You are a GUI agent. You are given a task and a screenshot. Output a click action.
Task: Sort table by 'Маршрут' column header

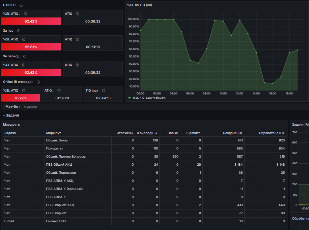pos(53,133)
